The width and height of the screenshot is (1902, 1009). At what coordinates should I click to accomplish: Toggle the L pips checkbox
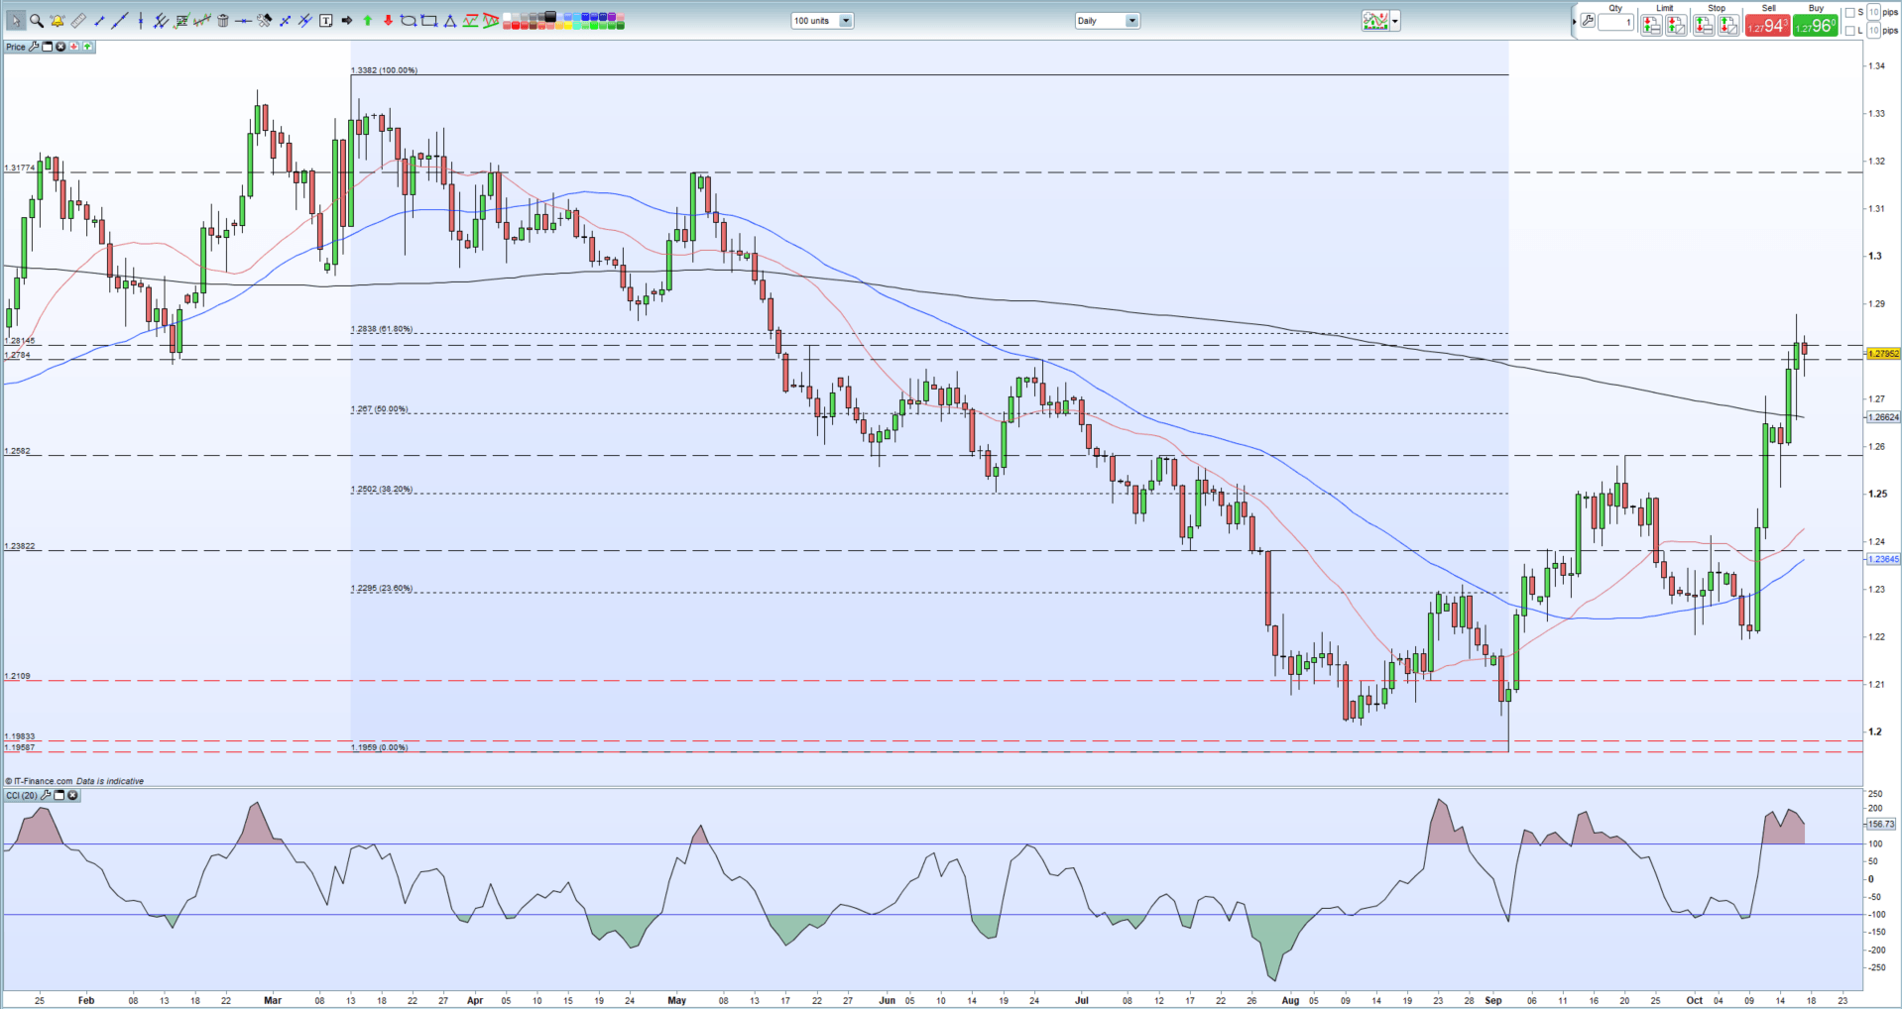[x=1849, y=31]
